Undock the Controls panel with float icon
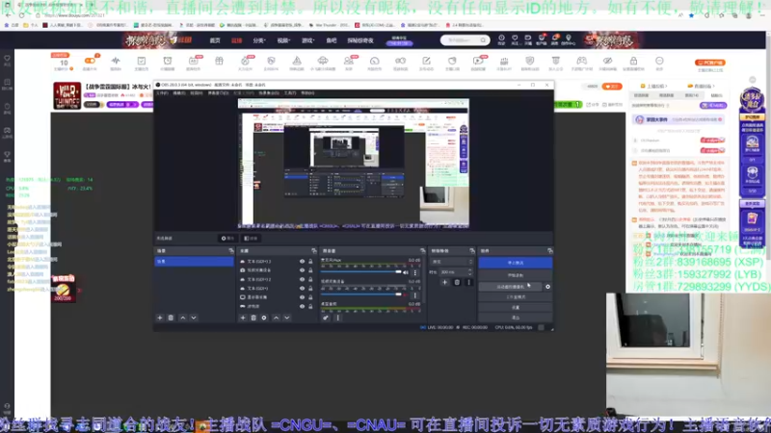Image resolution: width=771 pixels, height=433 pixels. [549, 251]
